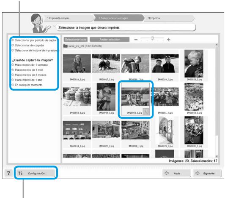225x198 pixels.
Task: Select 'En cualquier momento' radio option
Action: coord(13,85)
